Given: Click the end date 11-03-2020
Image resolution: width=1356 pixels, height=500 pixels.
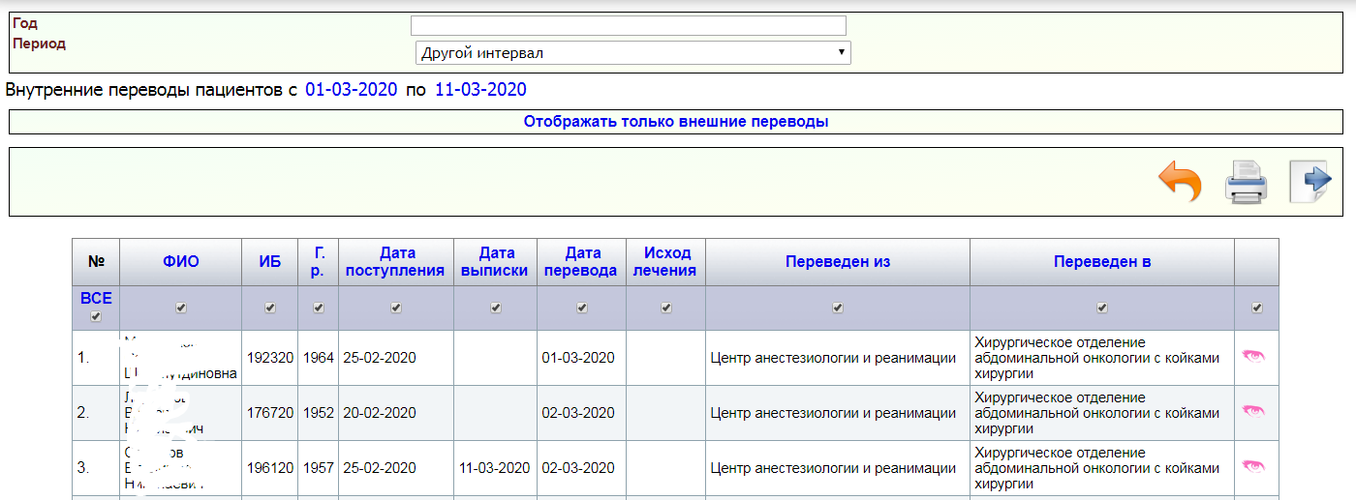Looking at the screenshot, I should (480, 90).
